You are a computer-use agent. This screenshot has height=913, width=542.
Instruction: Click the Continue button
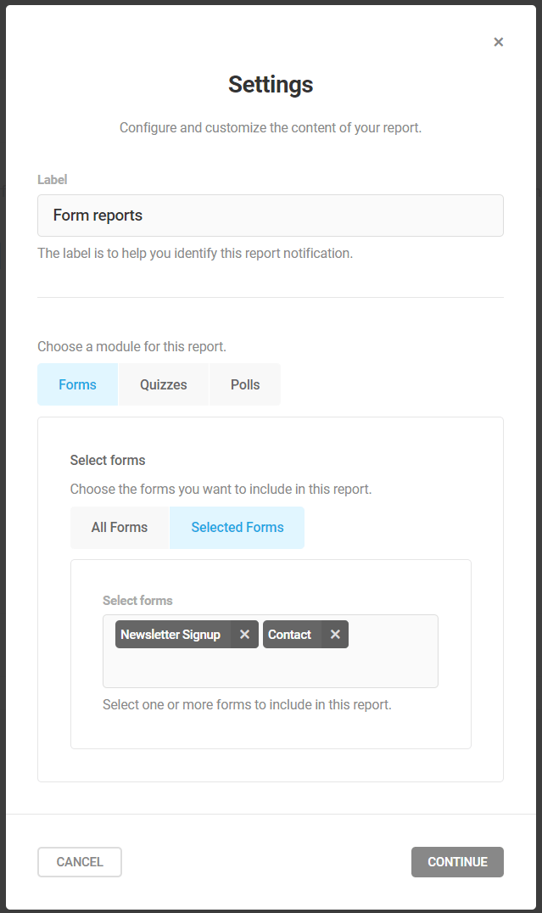click(x=457, y=862)
